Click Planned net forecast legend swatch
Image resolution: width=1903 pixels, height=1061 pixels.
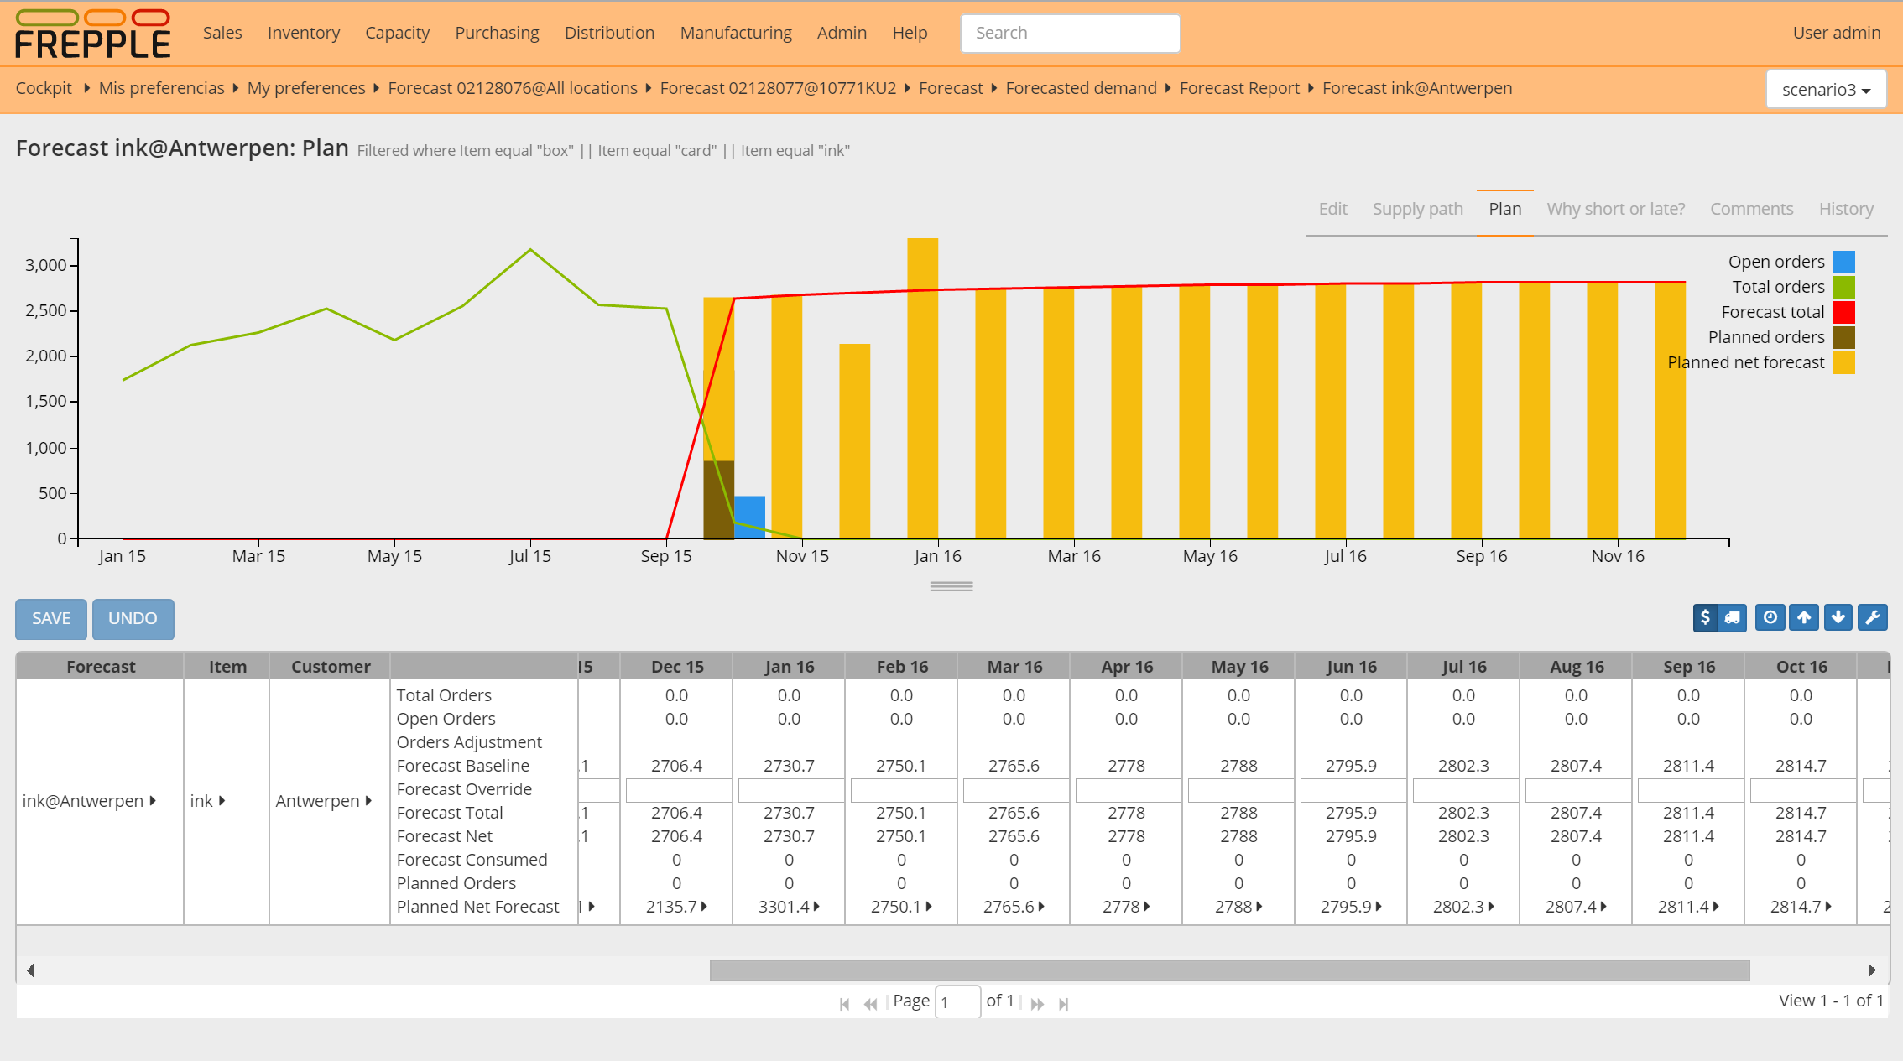[x=1843, y=362]
